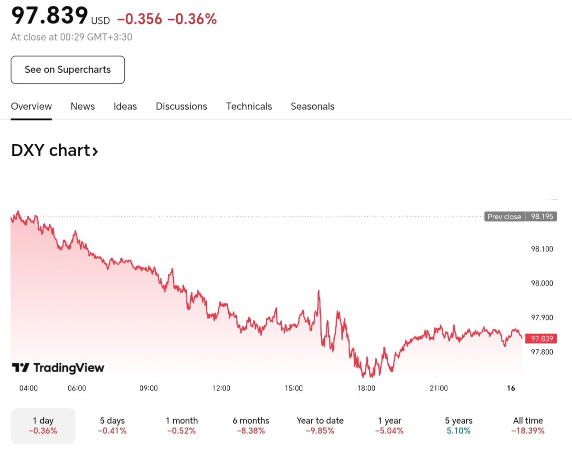Switch to 1 year range
This screenshot has width=572, height=464.
[390, 425]
